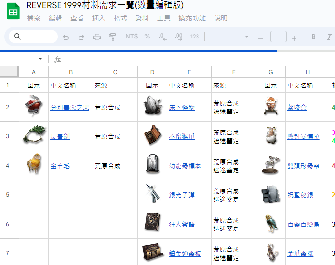Expand the font selection dropdown arrow
This screenshot has width=335, height=265.
246,37
